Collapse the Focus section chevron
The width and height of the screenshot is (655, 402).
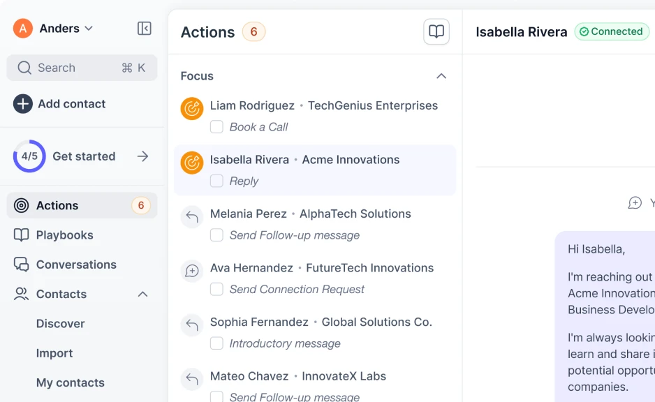coord(441,76)
